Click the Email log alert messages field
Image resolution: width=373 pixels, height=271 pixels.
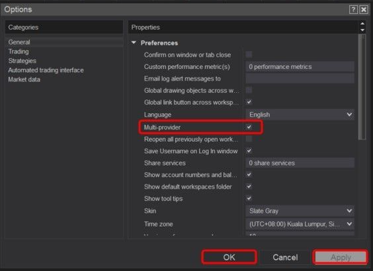[300, 78]
